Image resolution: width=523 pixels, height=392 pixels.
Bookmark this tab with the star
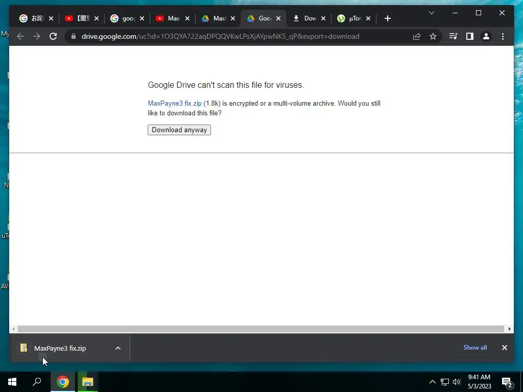point(433,36)
